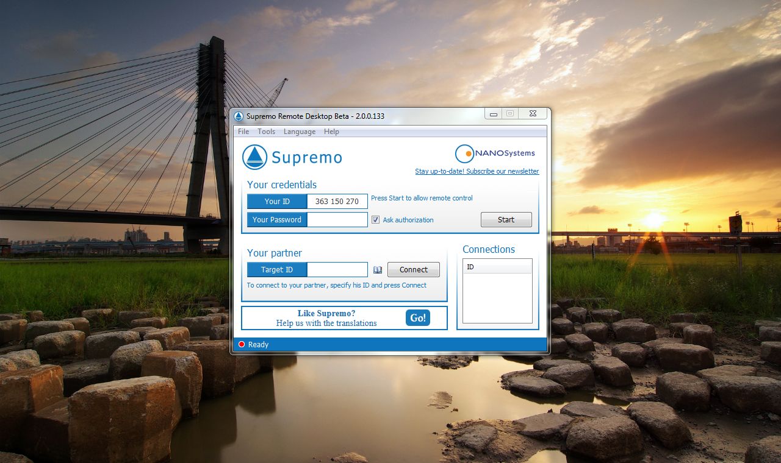
Task: Click 'Press Start to allow remote control' text
Action: pyautogui.click(x=422, y=198)
